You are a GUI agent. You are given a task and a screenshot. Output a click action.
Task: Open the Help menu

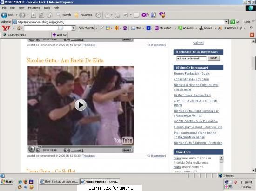[x=56, y=8]
